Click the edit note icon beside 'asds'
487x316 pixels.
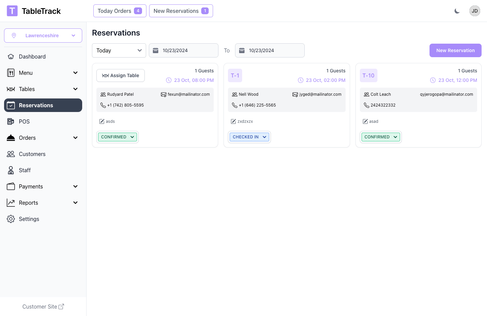102,121
